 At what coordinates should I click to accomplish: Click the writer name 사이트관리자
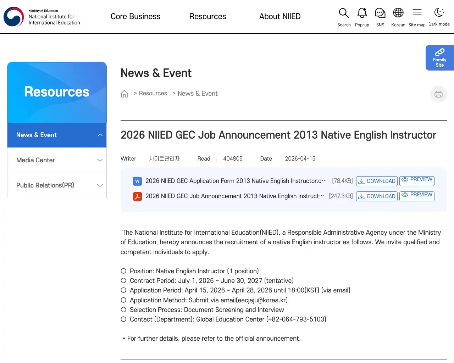(x=165, y=159)
